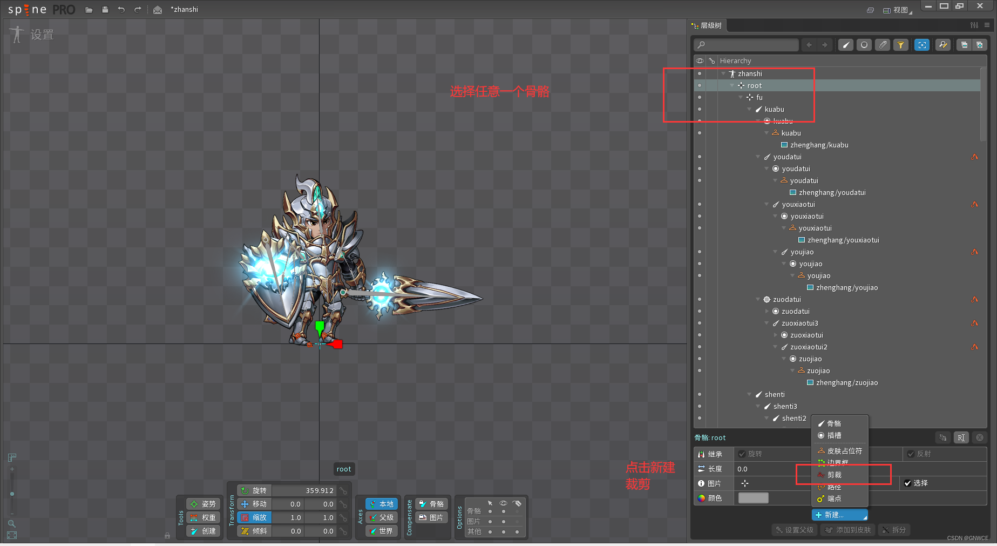This screenshot has height=546, width=997.
Task: Click delete icon in bone properties
Action: [980, 437]
